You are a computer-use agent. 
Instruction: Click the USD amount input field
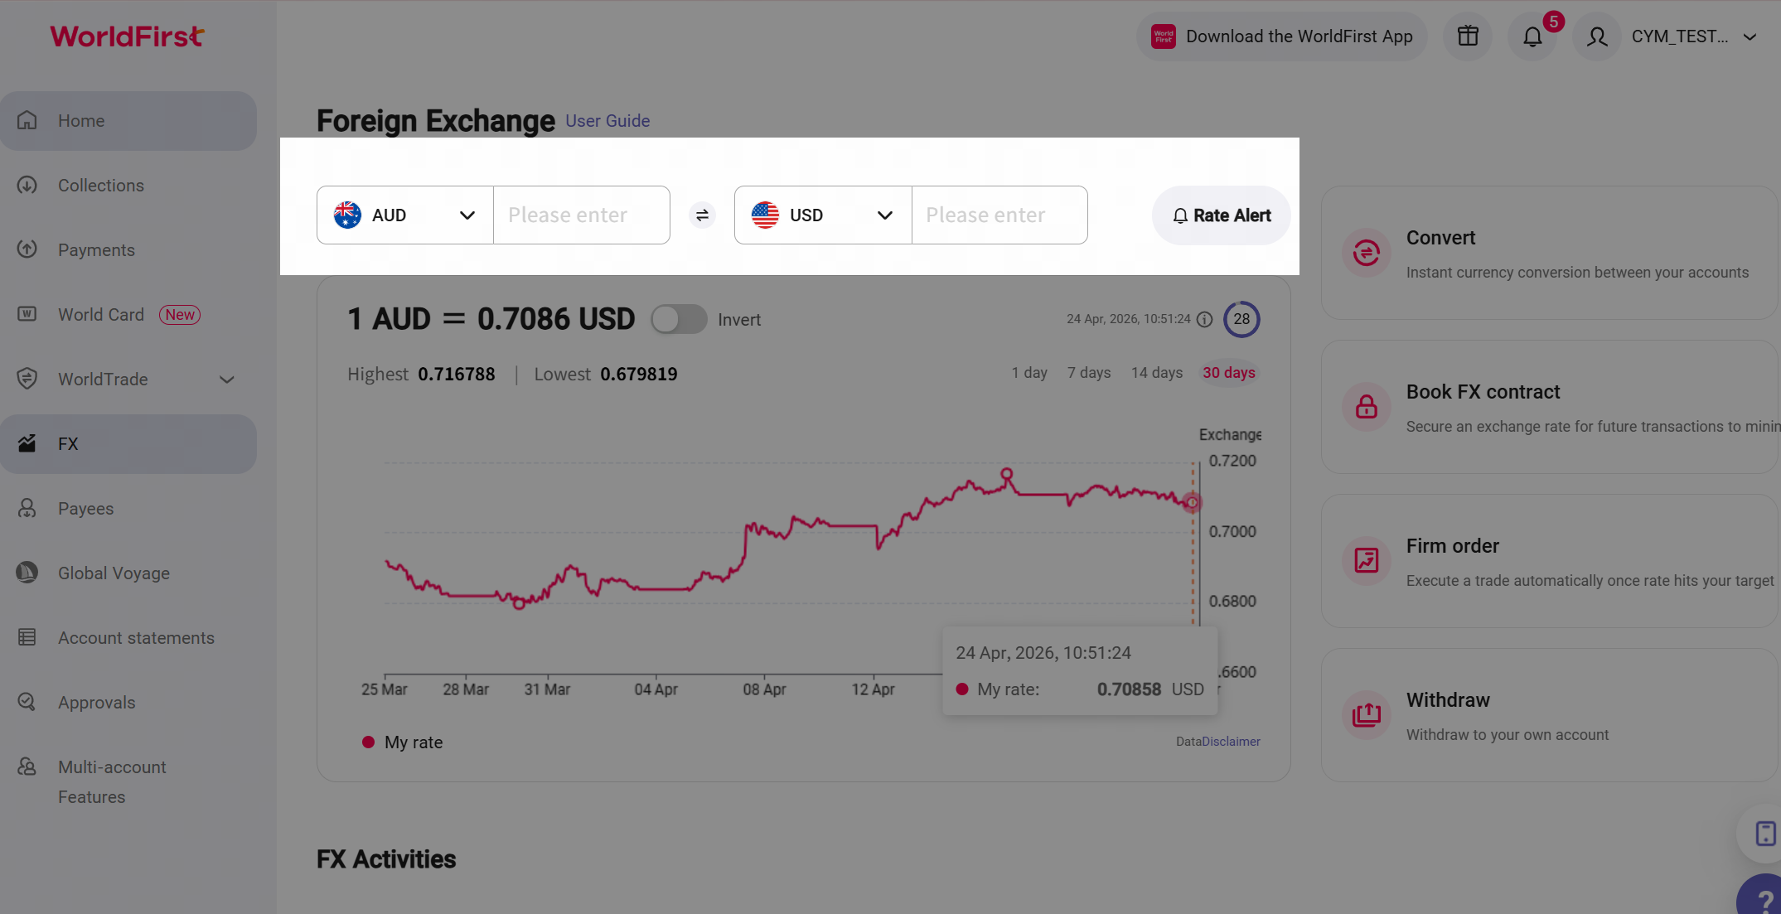[x=999, y=215]
